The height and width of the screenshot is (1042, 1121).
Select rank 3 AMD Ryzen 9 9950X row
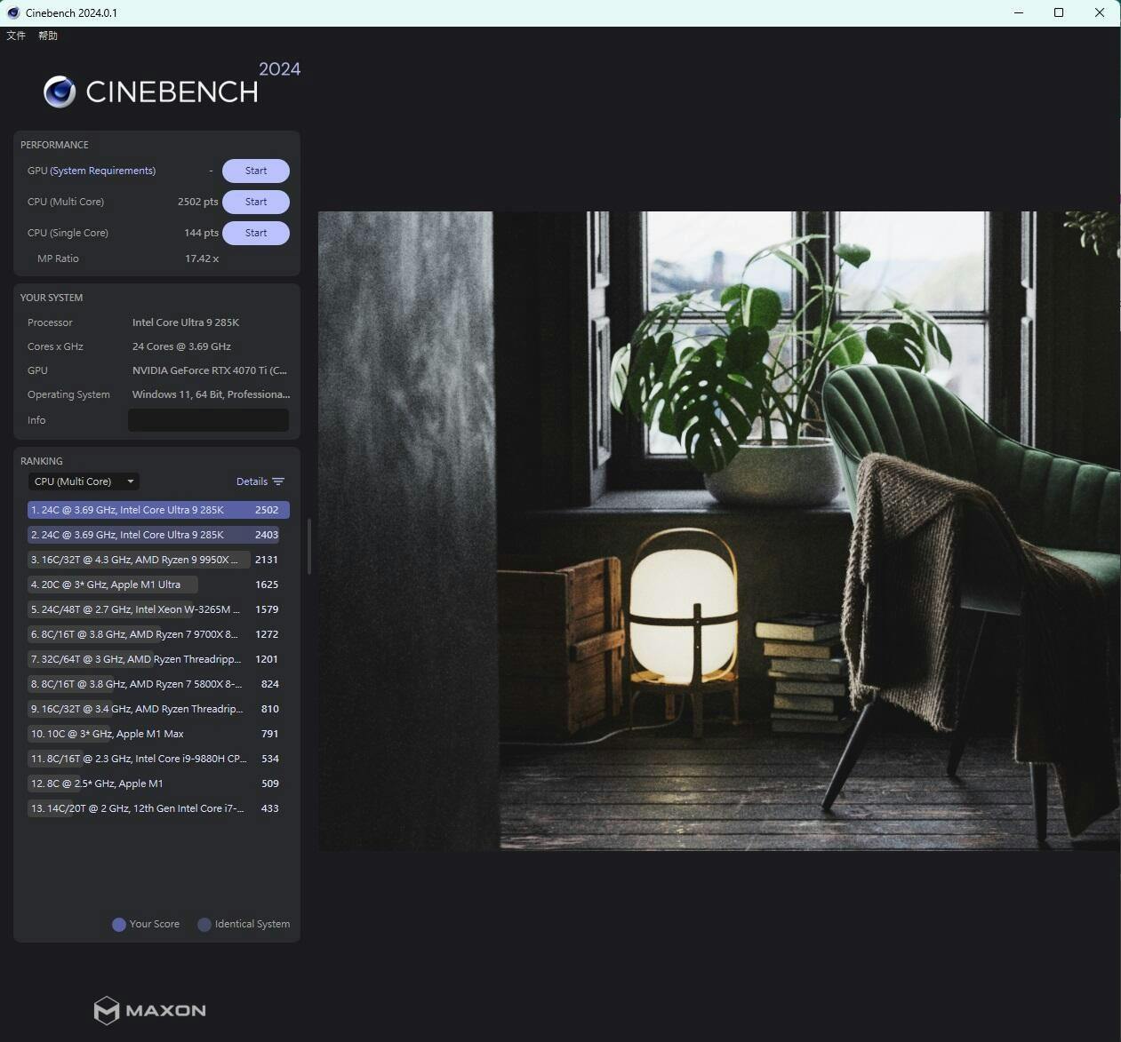pos(158,560)
